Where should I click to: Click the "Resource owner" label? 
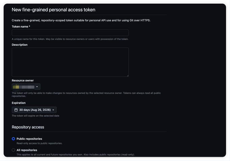(x=23, y=80)
